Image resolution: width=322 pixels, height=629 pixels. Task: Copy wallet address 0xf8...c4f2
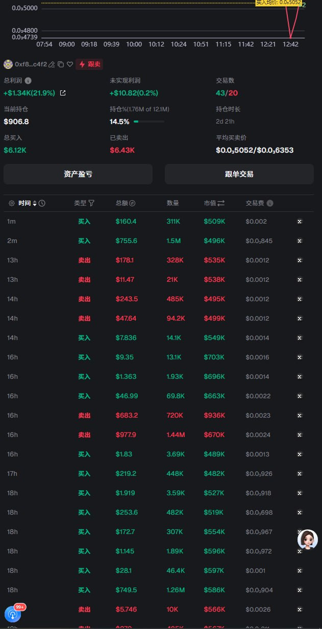(61, 64)
